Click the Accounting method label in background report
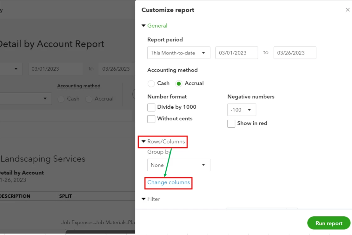The image size is (352, 235). [79, 86]
